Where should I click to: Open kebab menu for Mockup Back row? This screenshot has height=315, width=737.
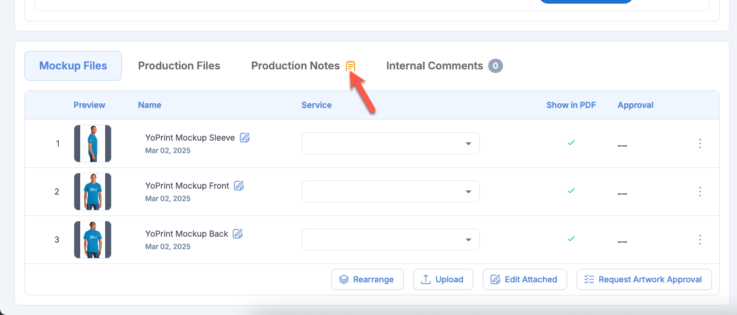[x=700, y=240]
